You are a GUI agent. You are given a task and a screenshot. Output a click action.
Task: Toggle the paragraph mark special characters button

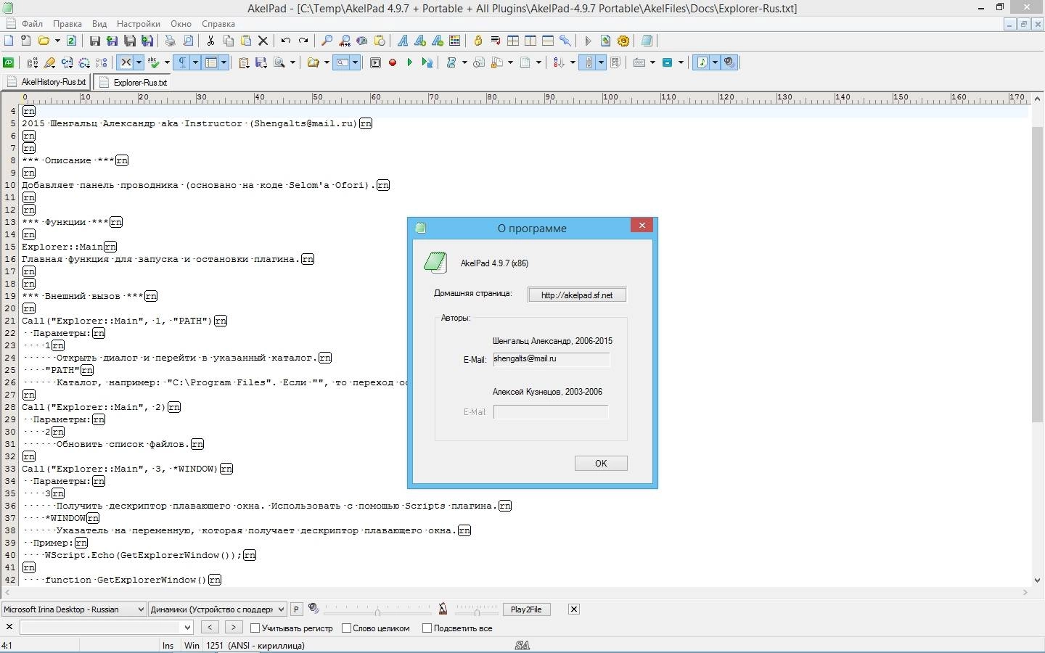click(x=182, y=62)
